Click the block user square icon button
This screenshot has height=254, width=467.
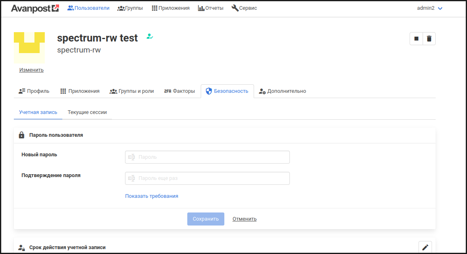coord(417,39)
